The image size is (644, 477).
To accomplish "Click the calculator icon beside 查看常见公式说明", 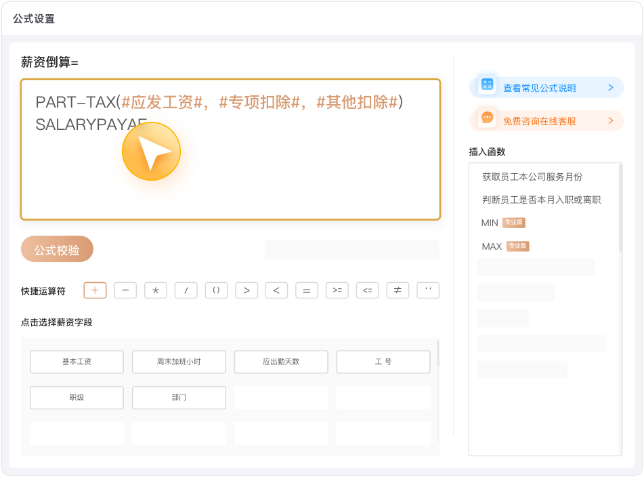I will tap(487, 85).
